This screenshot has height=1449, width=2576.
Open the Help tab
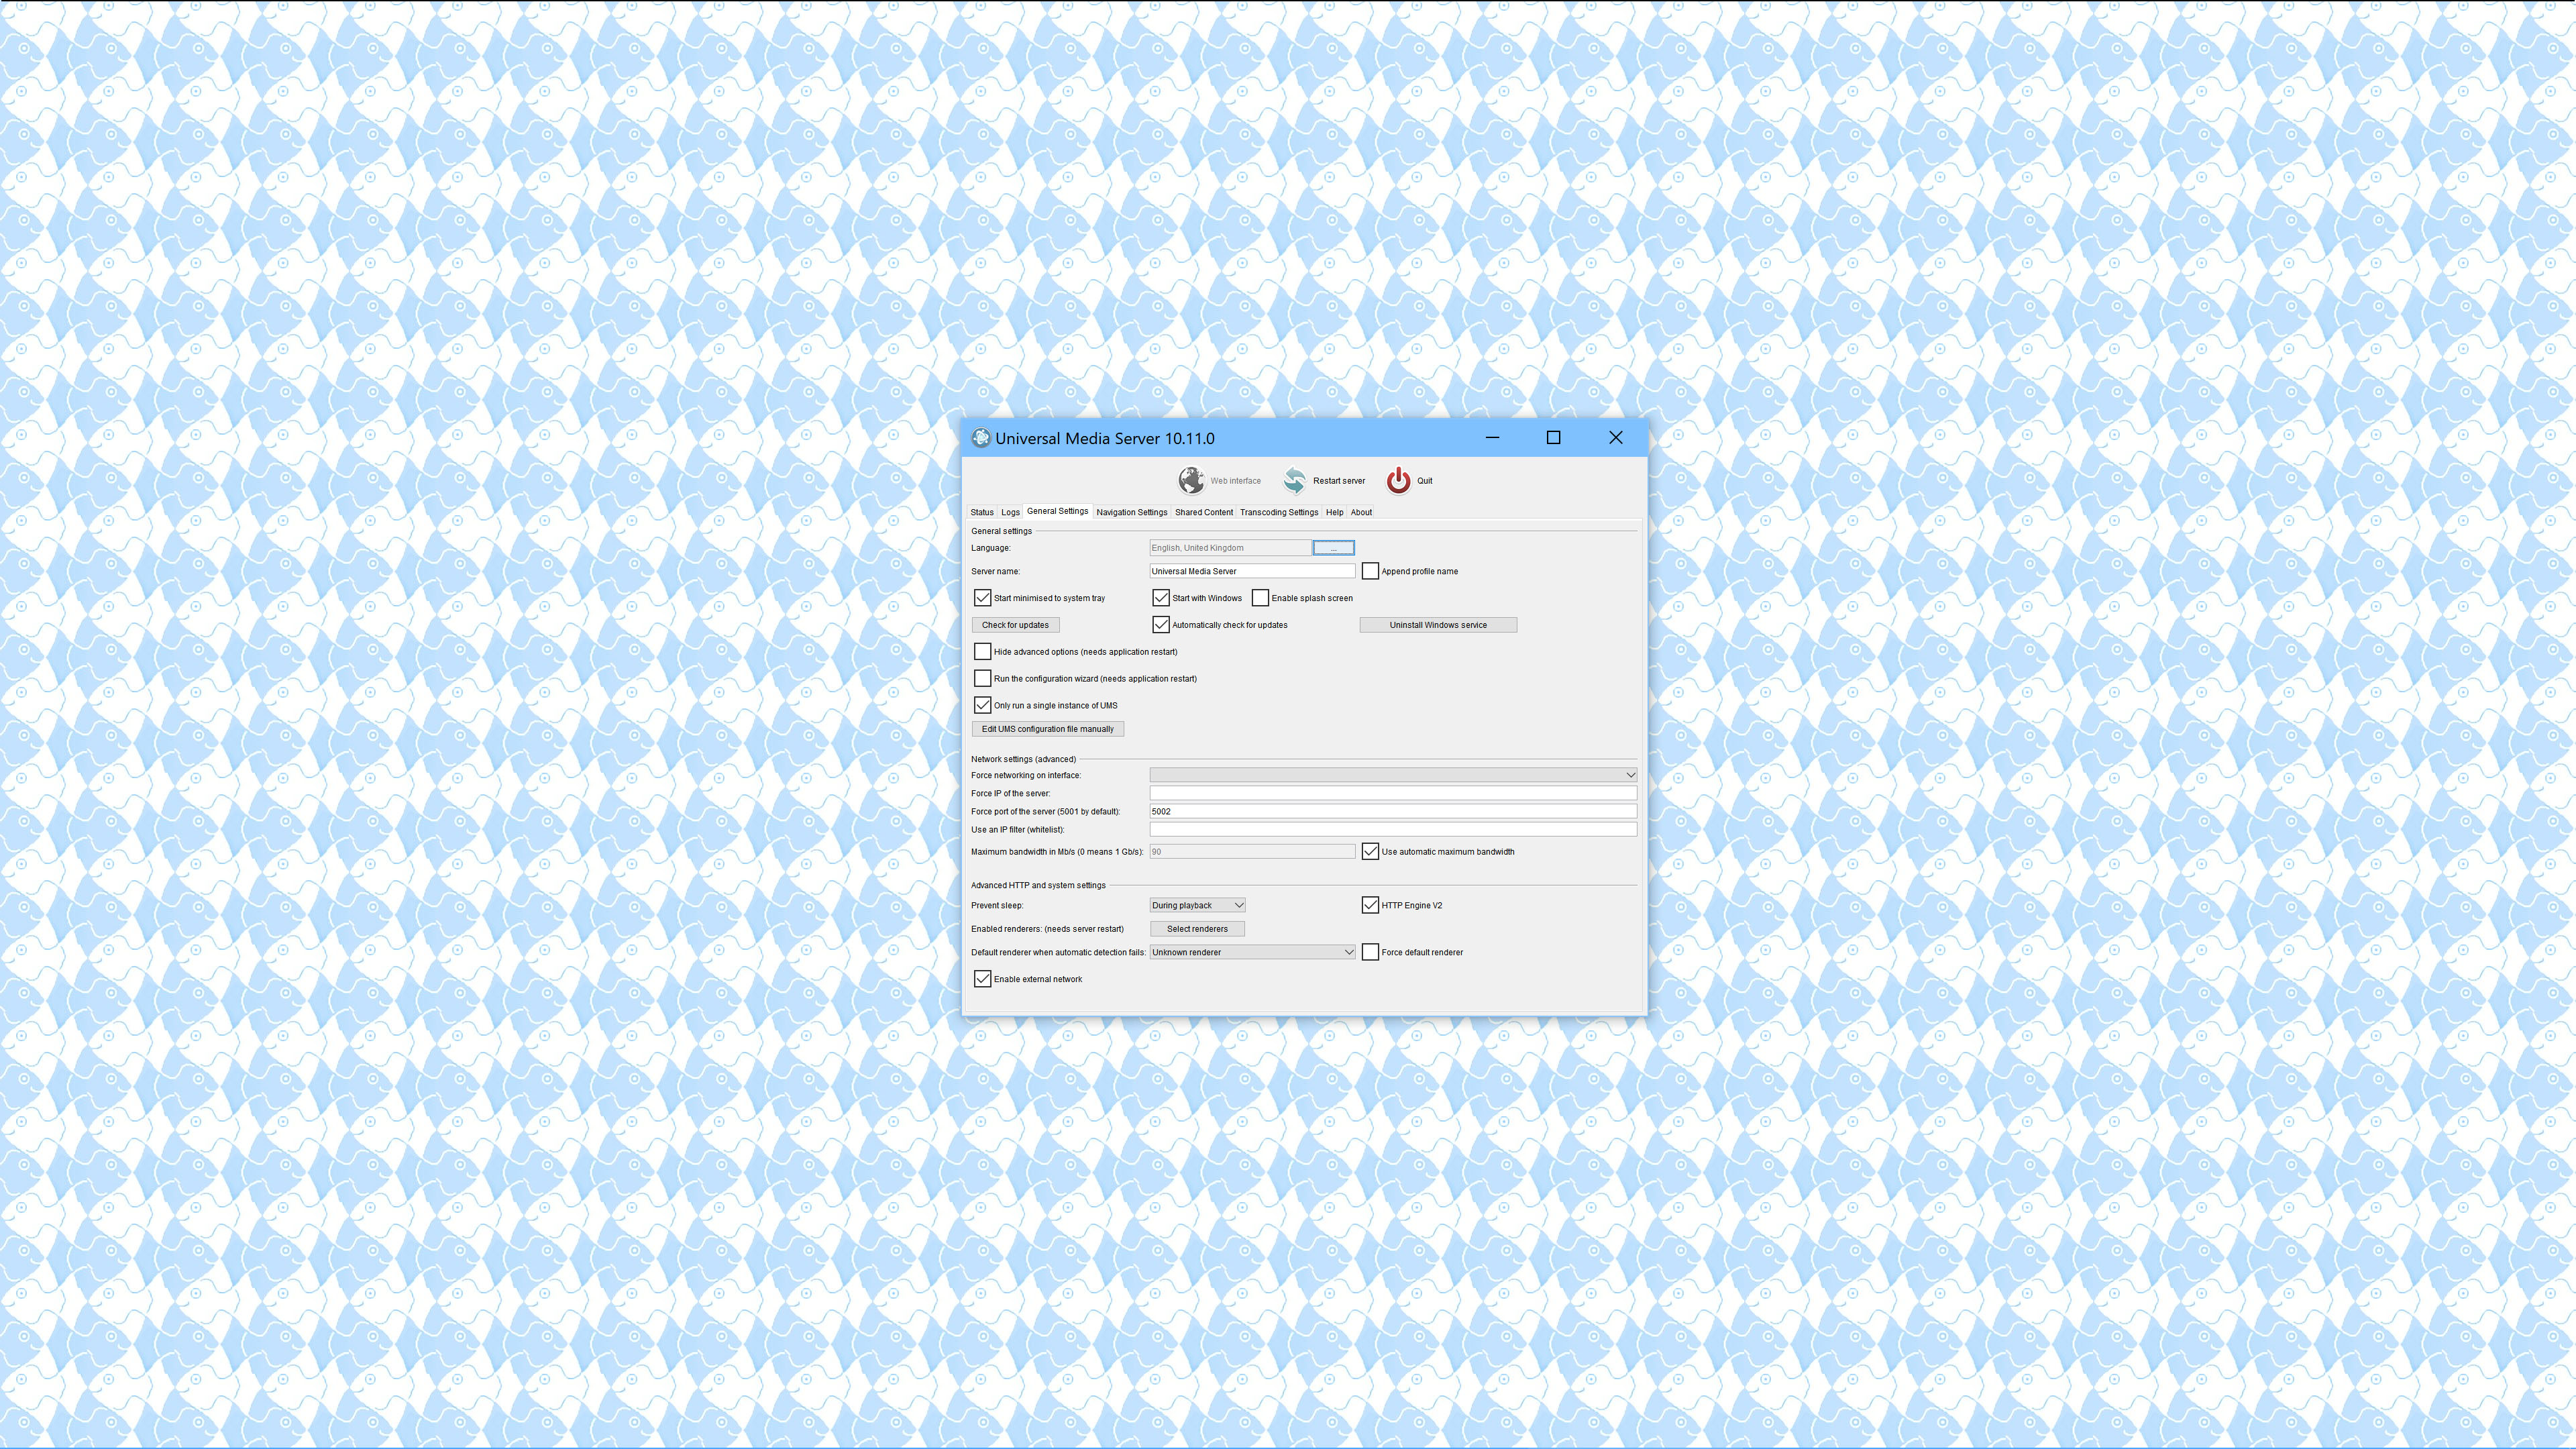(1334, 512)
